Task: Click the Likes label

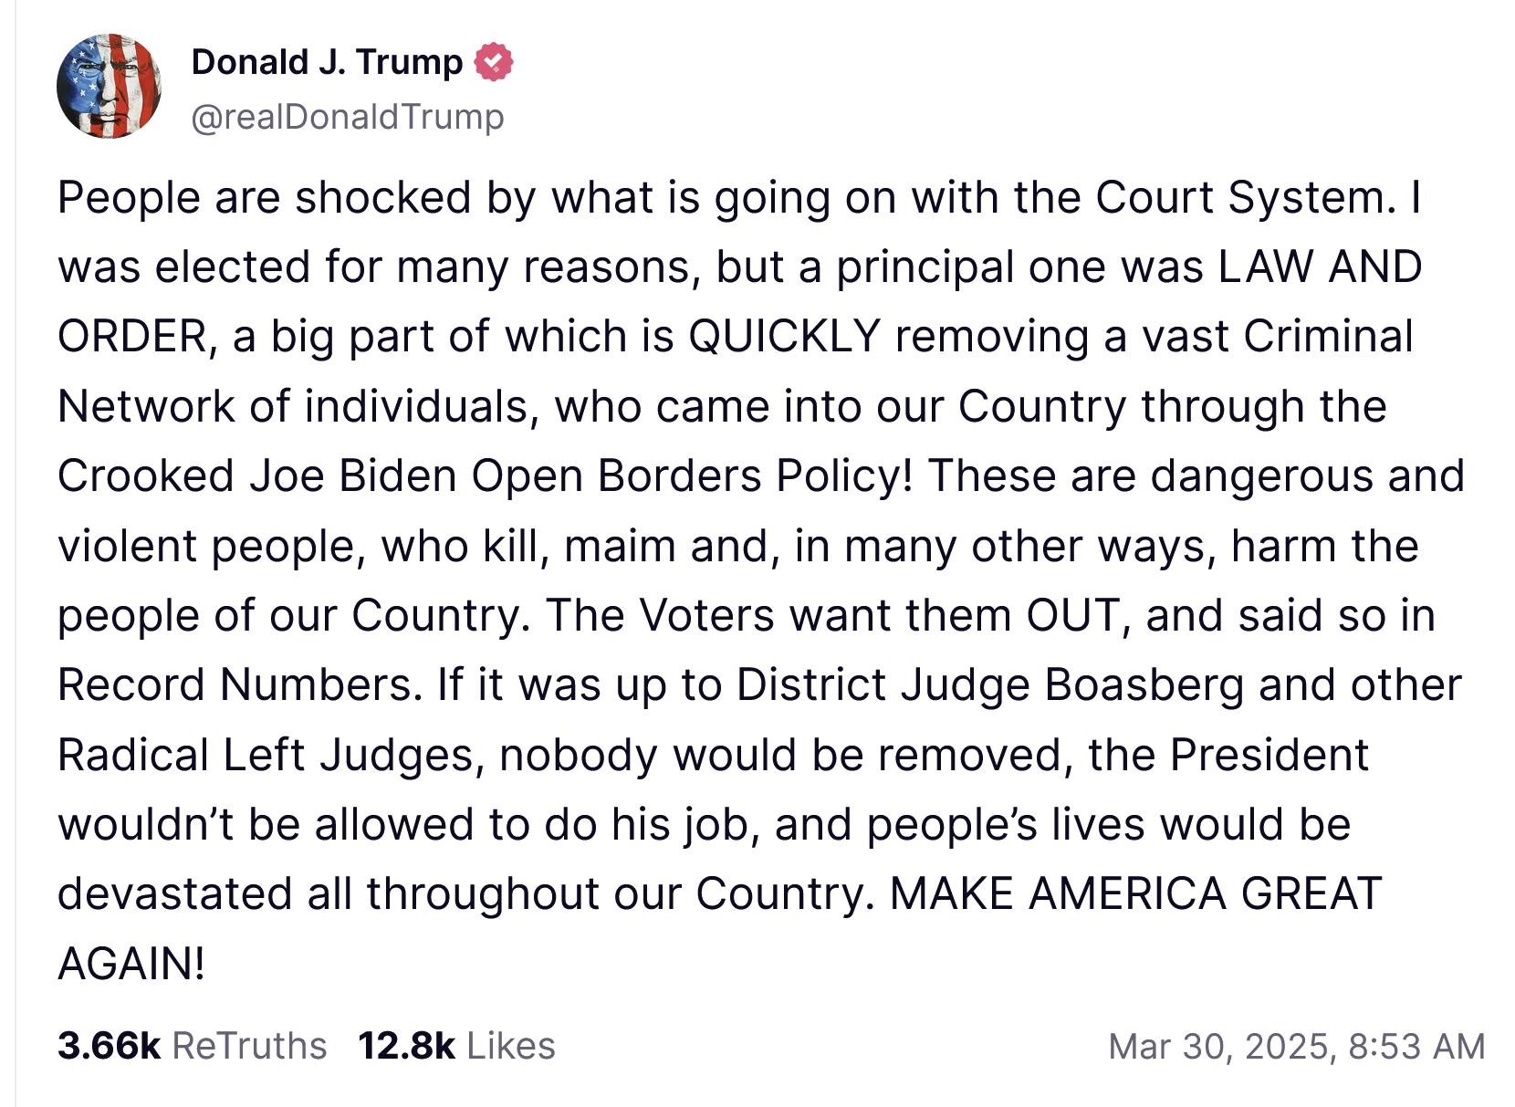Action: point(511,1046)
